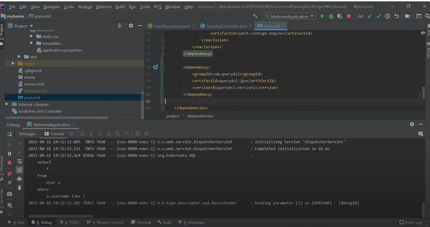Click the Rerun MyhomeApplication icon

[x=10, y=134]
